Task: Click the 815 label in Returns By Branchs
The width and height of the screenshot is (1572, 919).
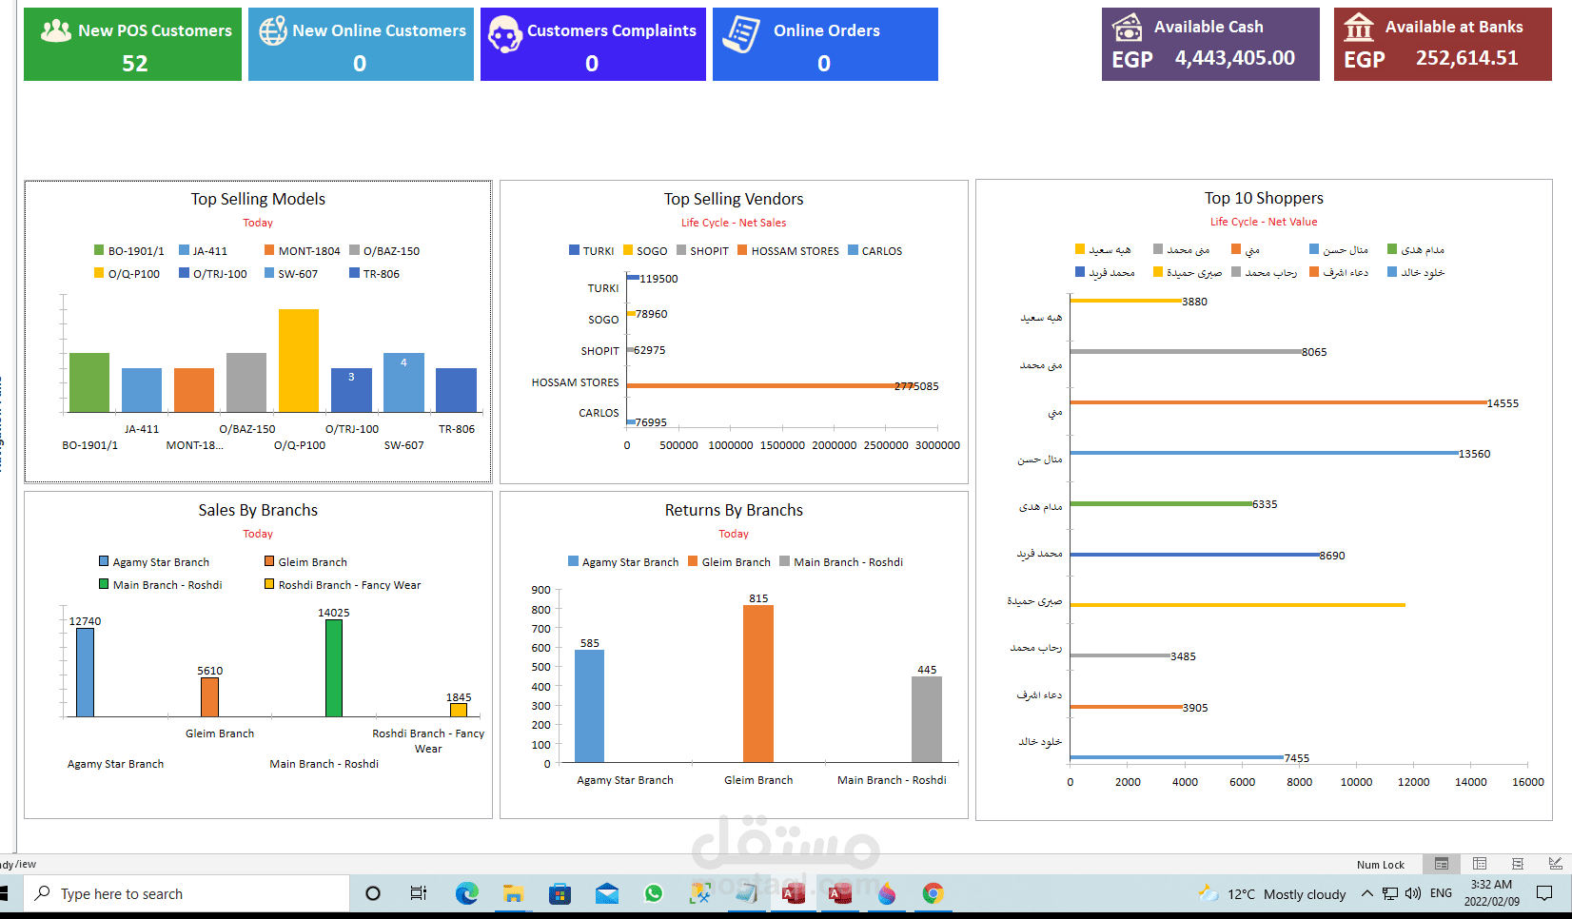Action: 758,598
